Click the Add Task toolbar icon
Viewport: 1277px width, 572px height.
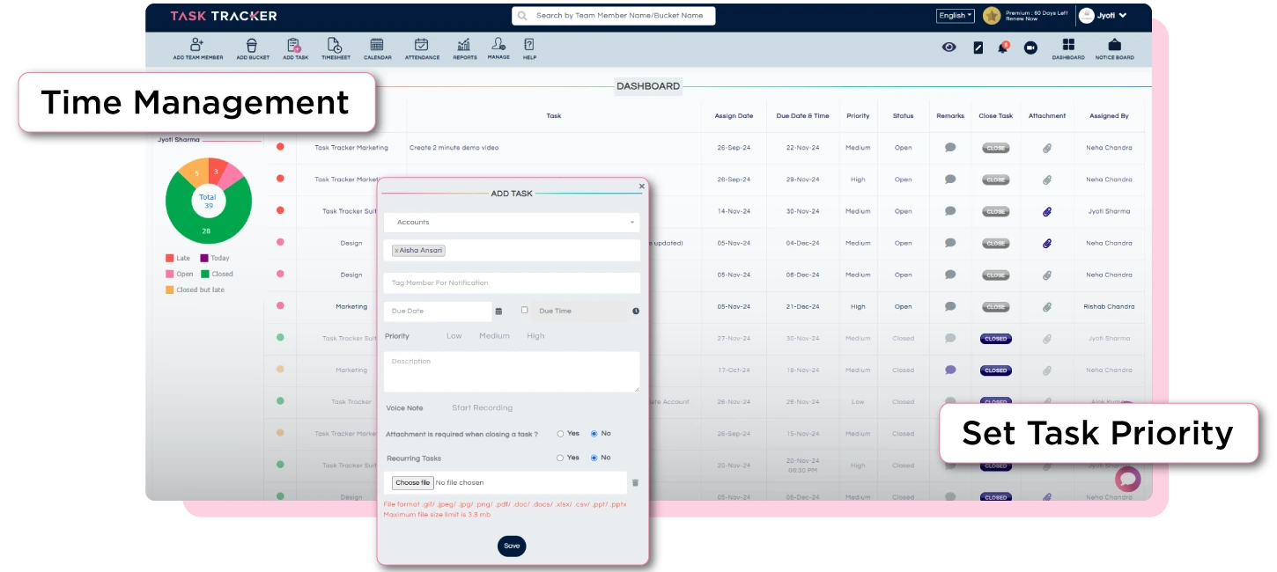295,48
